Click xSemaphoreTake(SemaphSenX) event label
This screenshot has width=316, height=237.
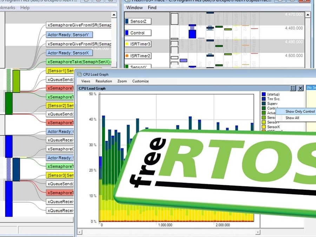[x=79, y=62]
